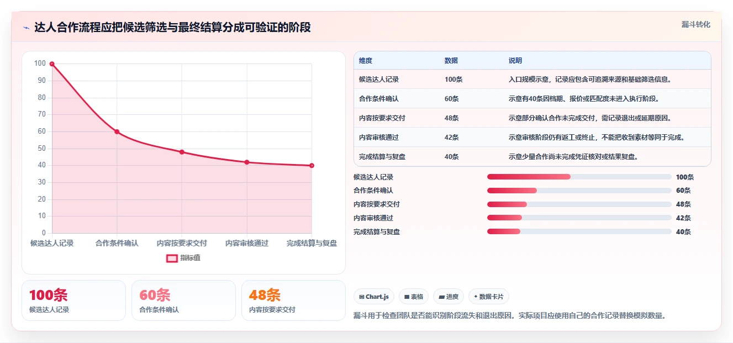Click the 完成结算与复盘 progress bar
Viewport: 733px width, 343px height.
point(579,231)
